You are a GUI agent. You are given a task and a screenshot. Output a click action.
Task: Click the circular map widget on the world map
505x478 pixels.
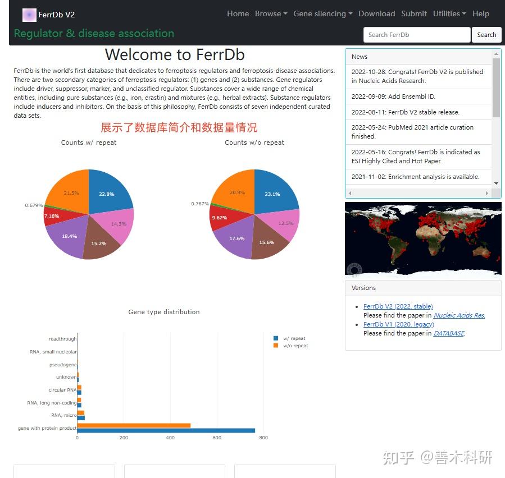tap(354, 268)
